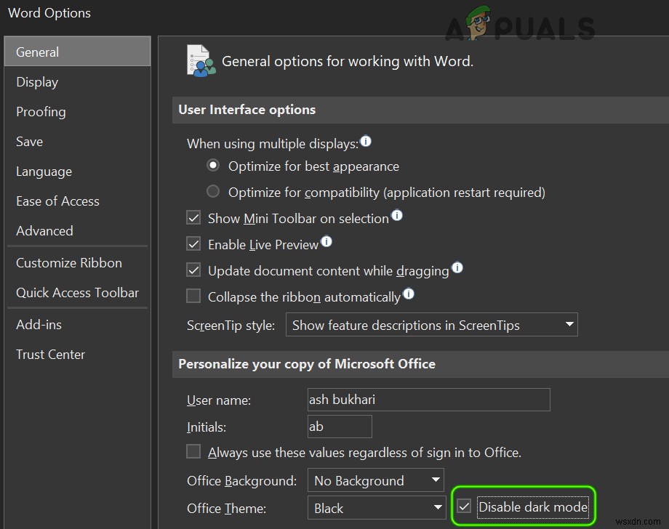Viewport: 669px width, 529px height.
Task: Switch to the Display section
Action: click(x=36, y=81)
